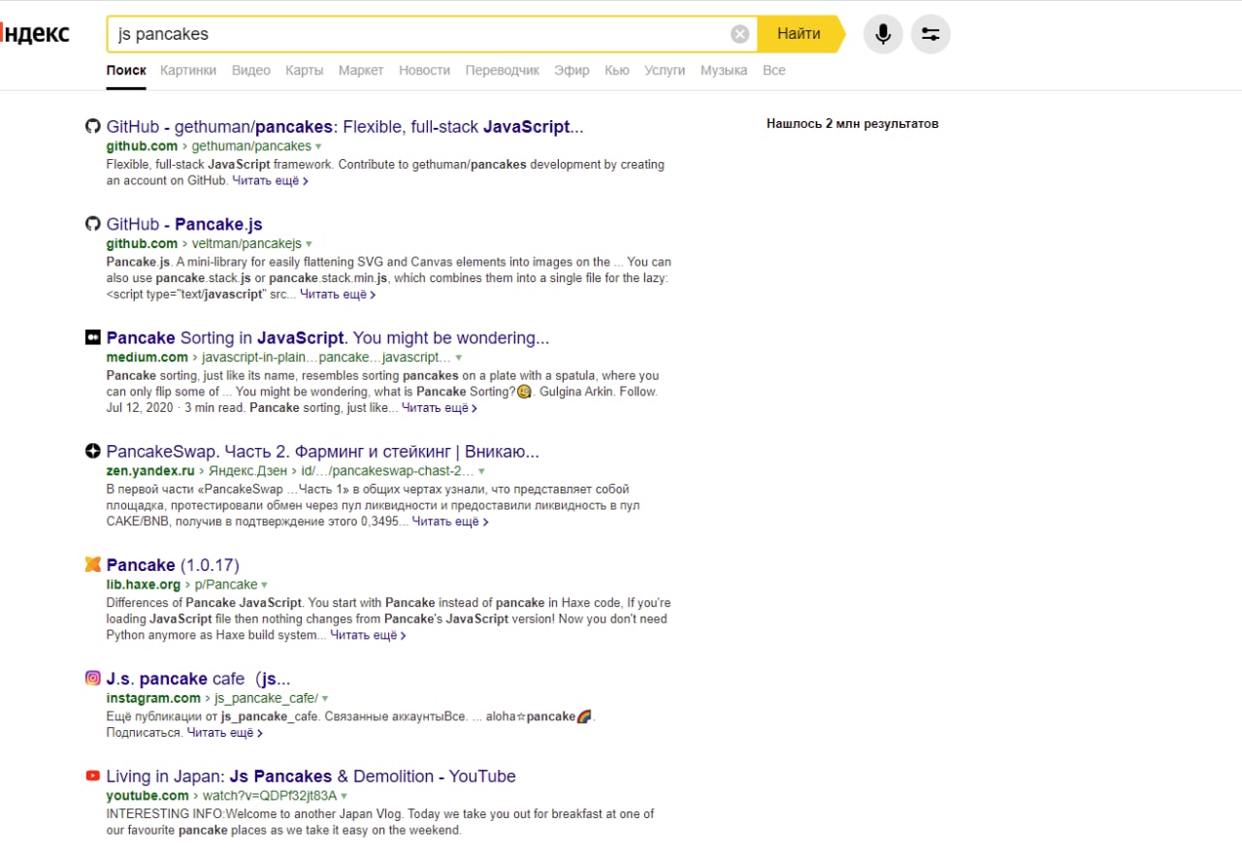Go to the Переводчик tab

(x=503, y=71)
